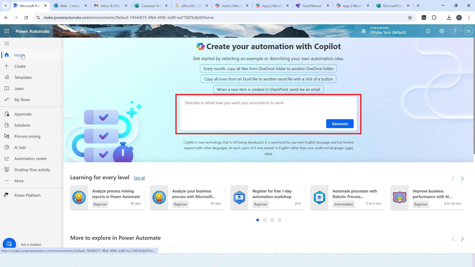Open the Help question mark menu
Image resolution: width=475 pixels, height=267 pixels.
(x=455, y=31)
